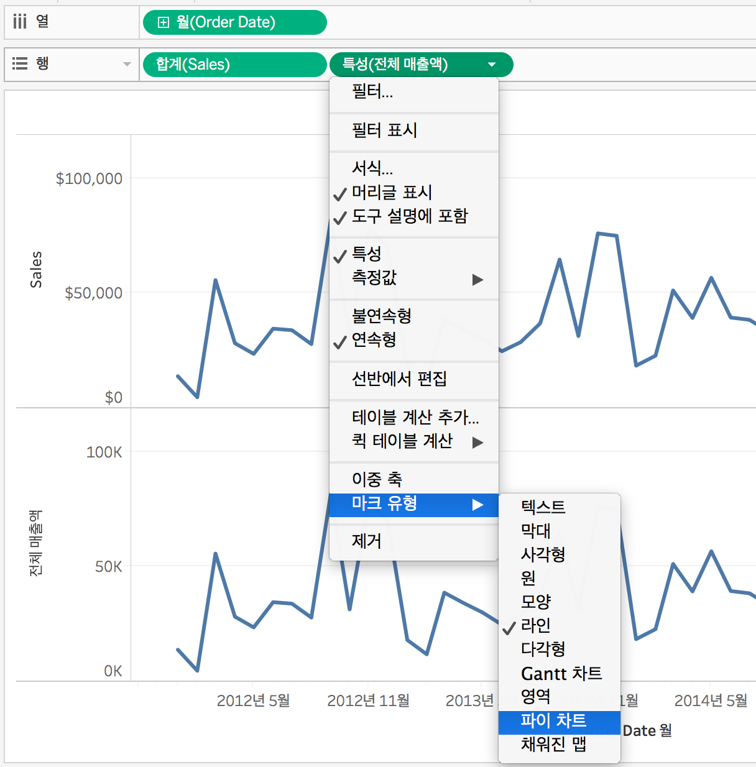This screenshot has width=756, height=767.
Task: Select the checked 연속형 option
Action: (x=414, y=339)
